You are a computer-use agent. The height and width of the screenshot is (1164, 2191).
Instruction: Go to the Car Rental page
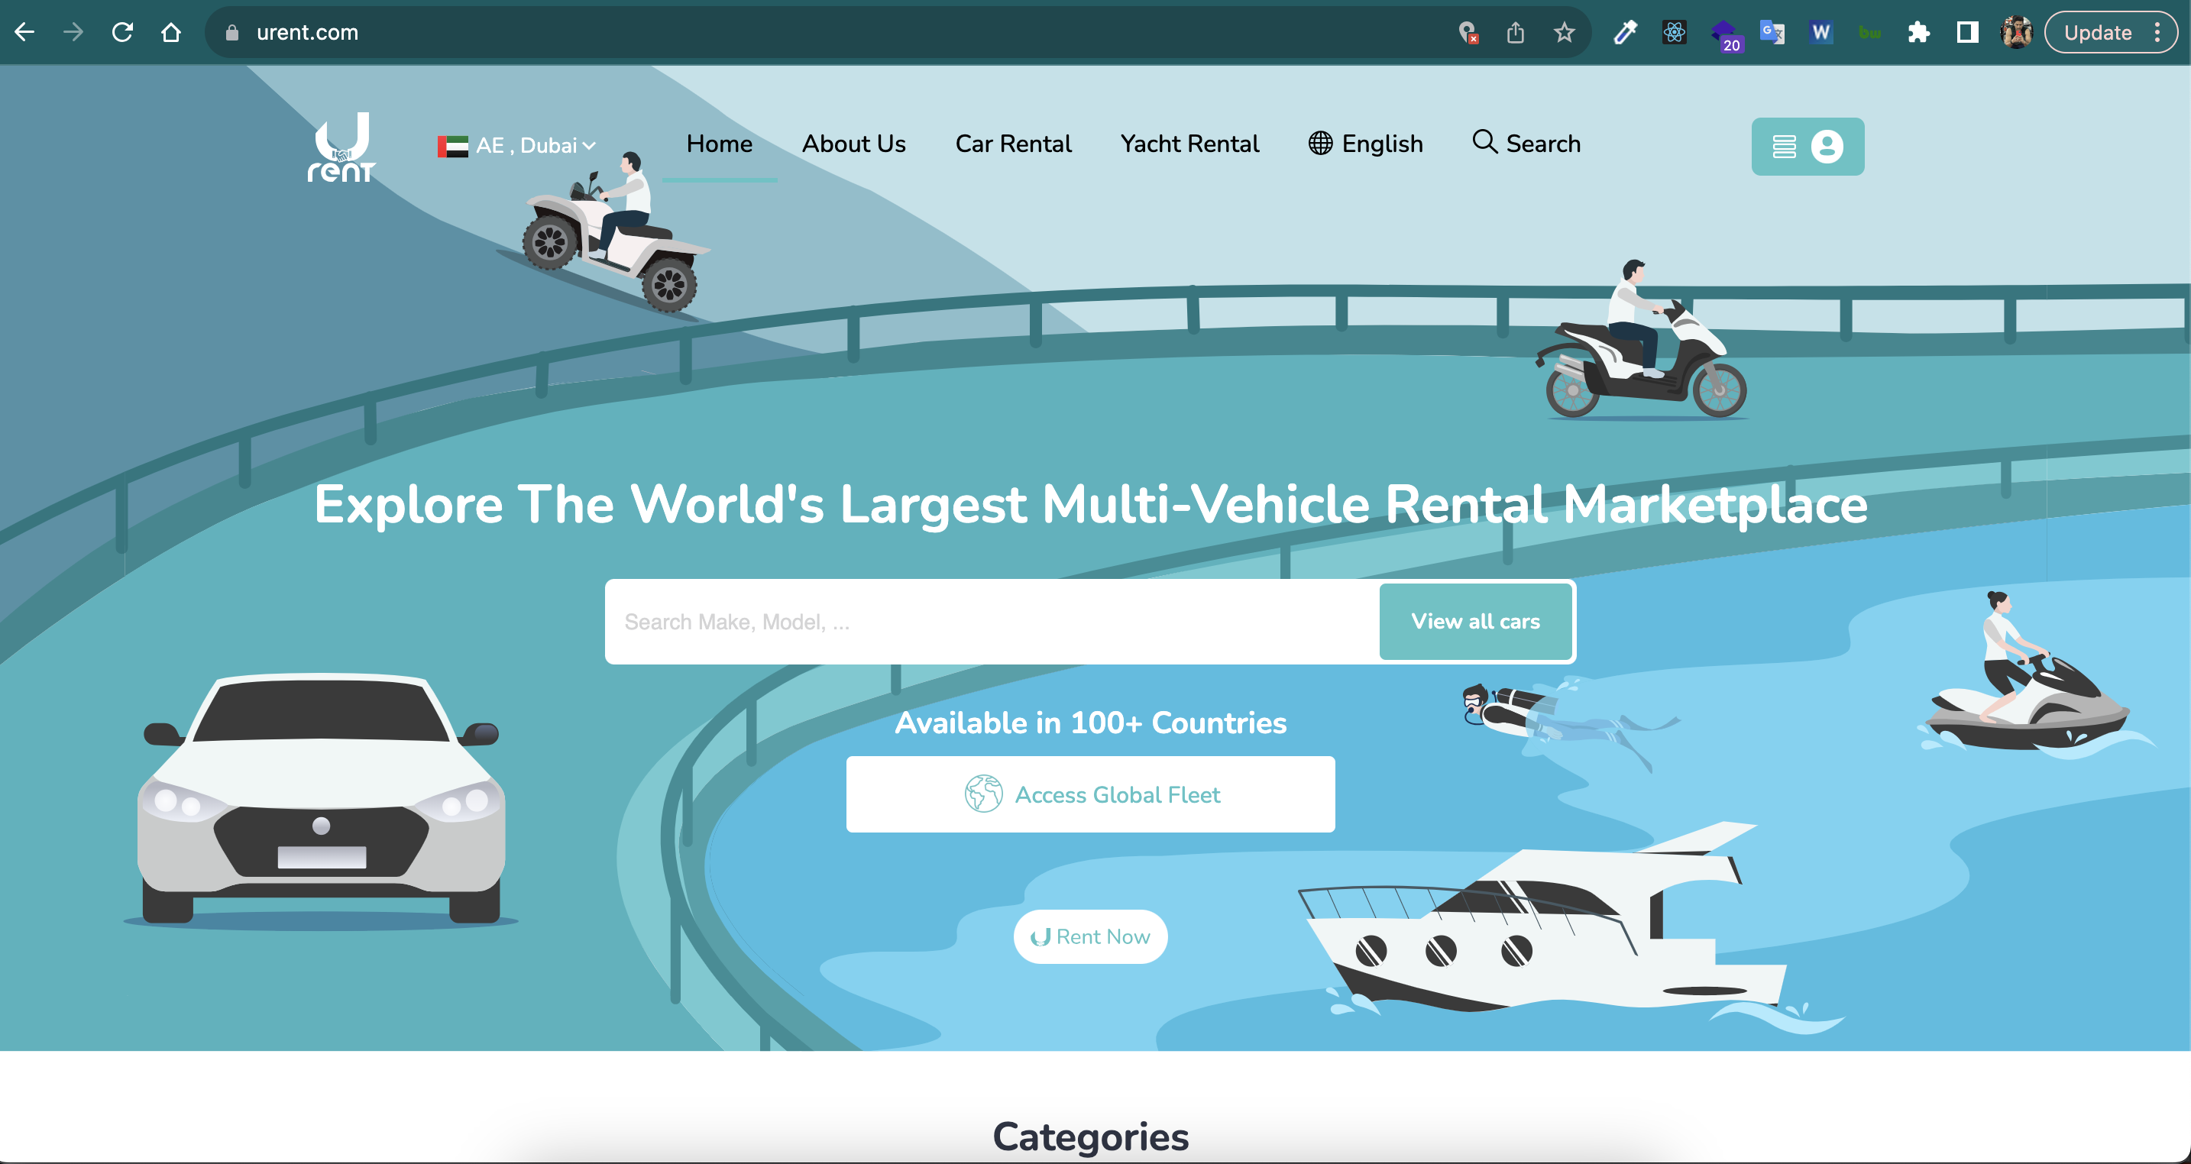(x=1012, y=144)
